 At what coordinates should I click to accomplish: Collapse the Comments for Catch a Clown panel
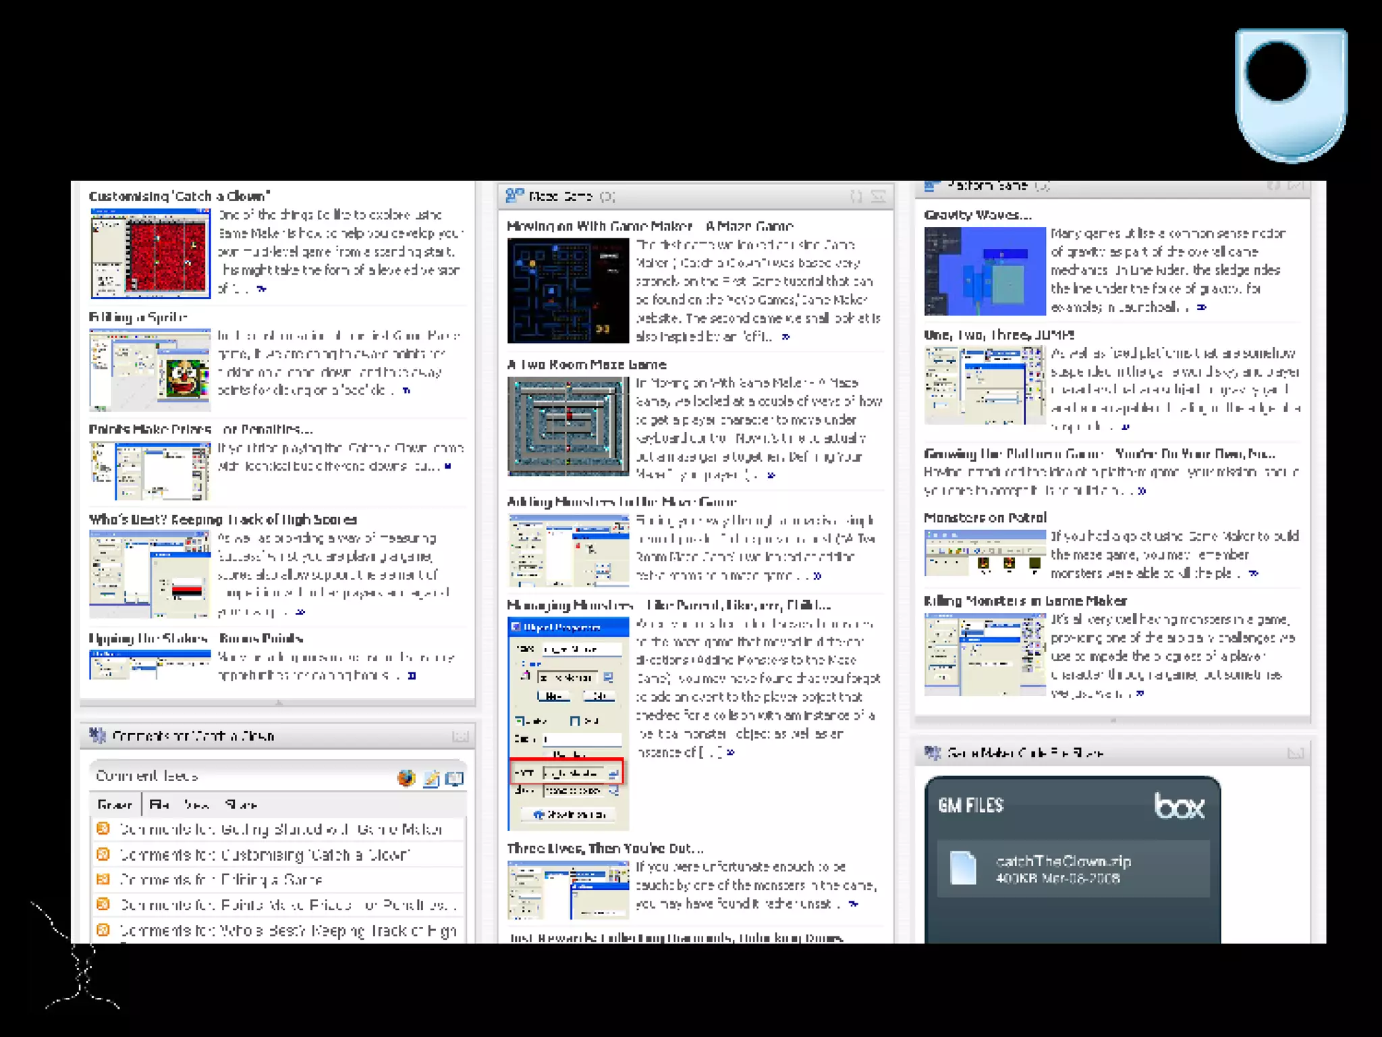(x=460, y=737)
